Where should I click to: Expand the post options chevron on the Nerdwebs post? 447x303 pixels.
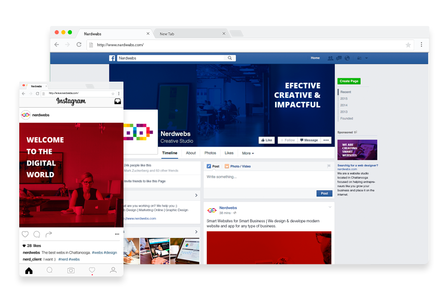tap(330, 207)
